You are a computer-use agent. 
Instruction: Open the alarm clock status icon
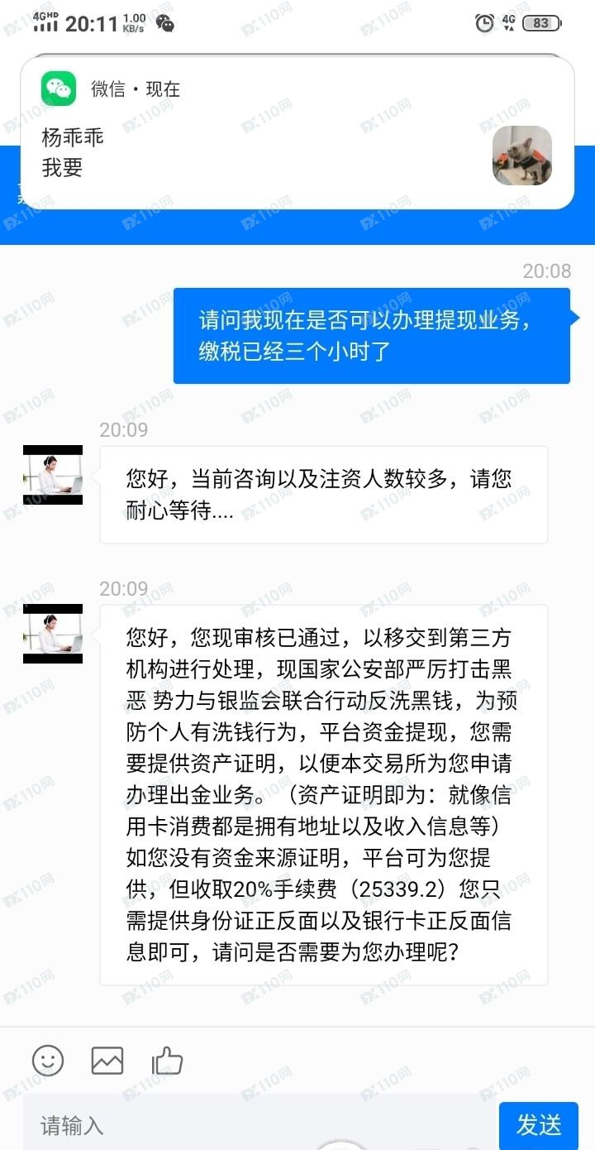coord(485,23)
